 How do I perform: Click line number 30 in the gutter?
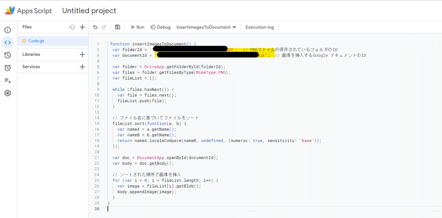97,209
